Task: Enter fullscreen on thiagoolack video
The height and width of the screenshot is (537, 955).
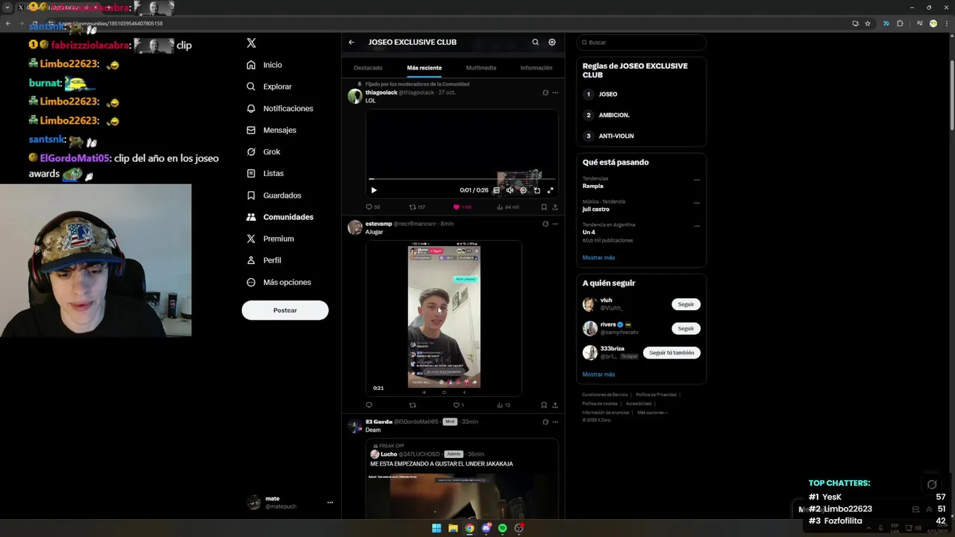Action: tap(551, 190)
